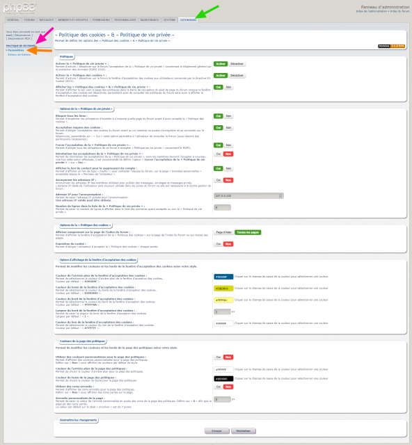Choose Oui for Utiliser des coins arrondis
This screenshot has height=445, width=412.
click(219, 387)
